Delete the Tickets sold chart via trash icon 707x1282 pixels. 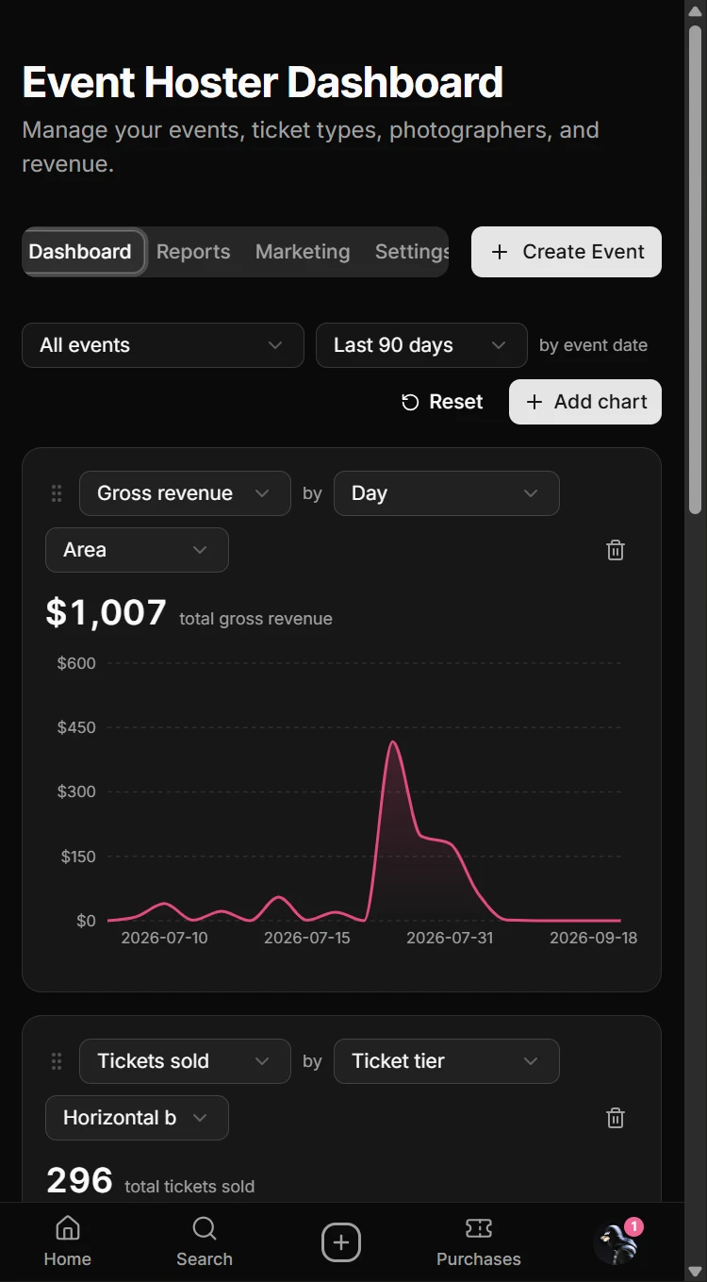coord(616,1118)
